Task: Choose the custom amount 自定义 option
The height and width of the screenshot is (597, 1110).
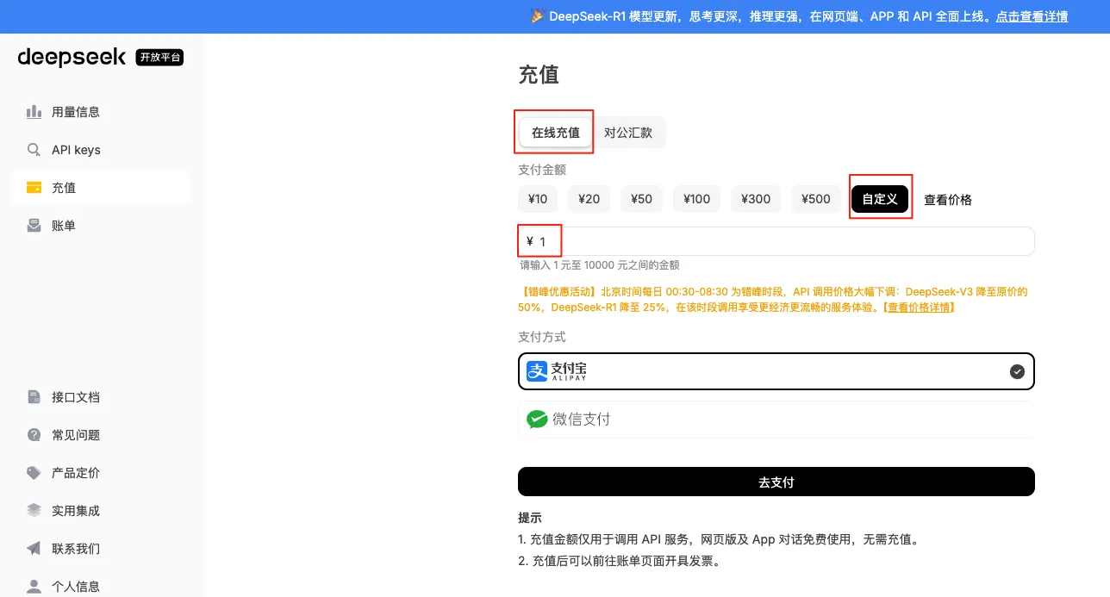Action: [x=880, y=199]
